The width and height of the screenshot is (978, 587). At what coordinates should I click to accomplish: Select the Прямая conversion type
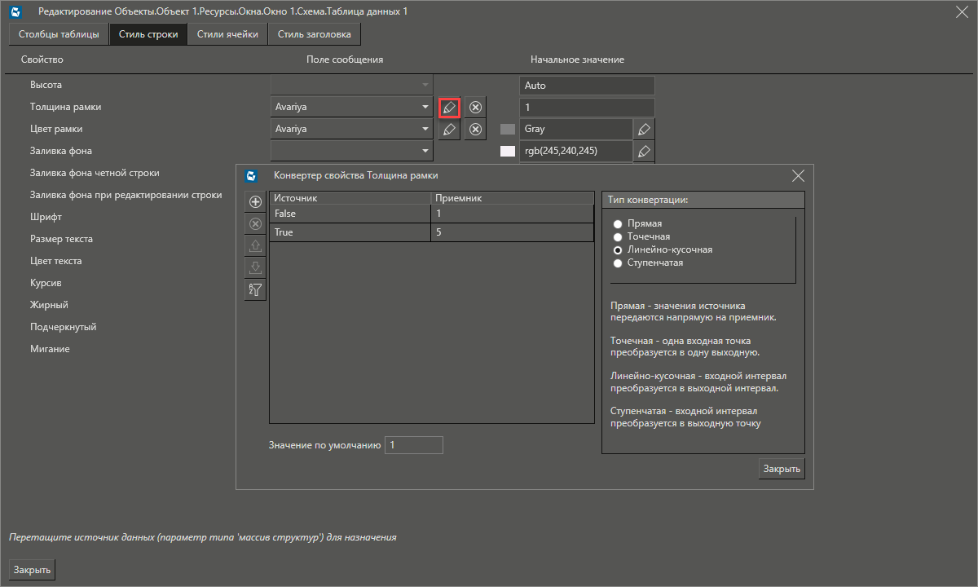click(x=617, y=223)
